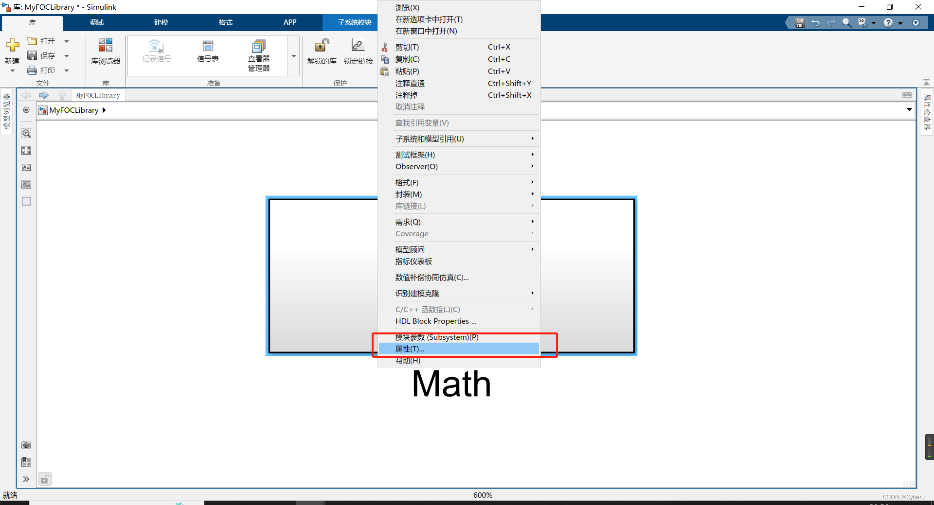
Task: Open the 属性检查器 side panel tab
Action: tap(927, 112)
